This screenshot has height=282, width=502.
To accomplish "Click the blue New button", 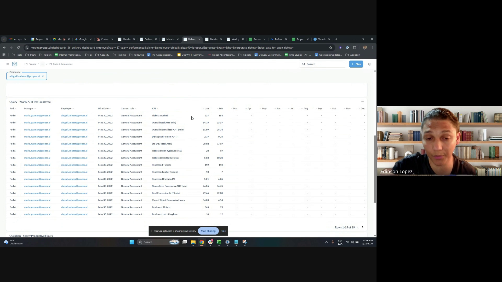I will [356, 64].
